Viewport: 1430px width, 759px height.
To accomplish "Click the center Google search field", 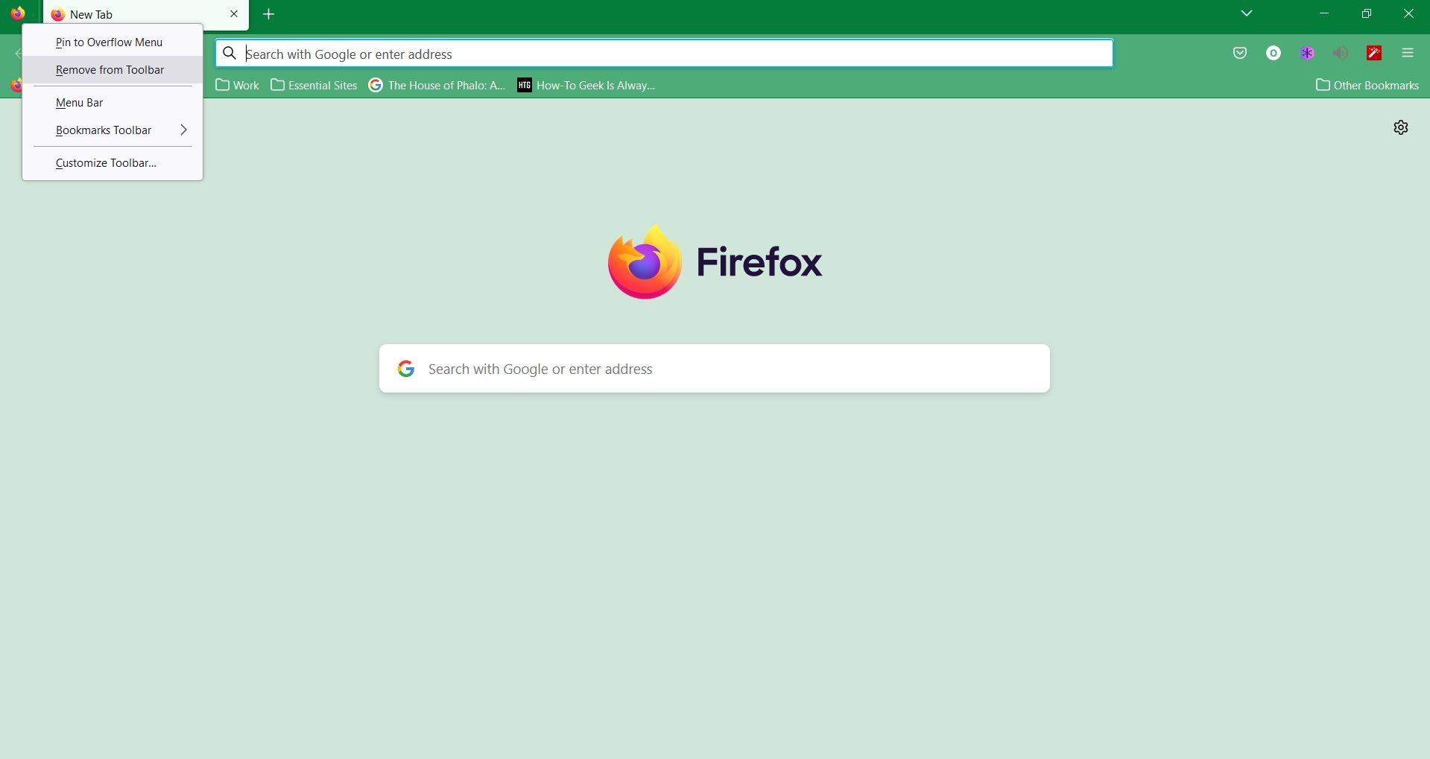I will tap(714, 368).
